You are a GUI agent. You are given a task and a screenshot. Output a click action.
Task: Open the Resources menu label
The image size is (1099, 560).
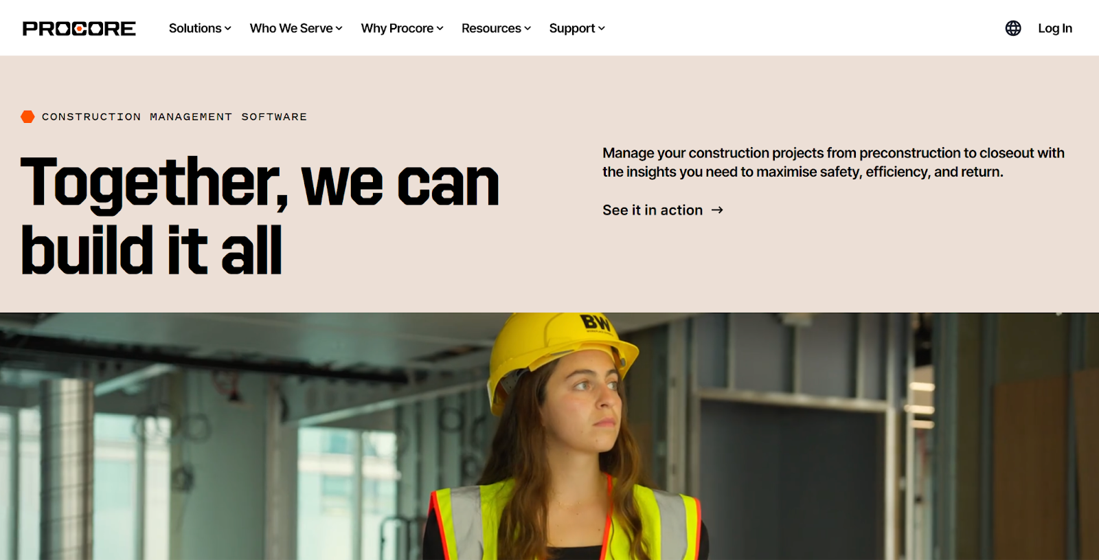pyautogui.click(x=491, y=28)
